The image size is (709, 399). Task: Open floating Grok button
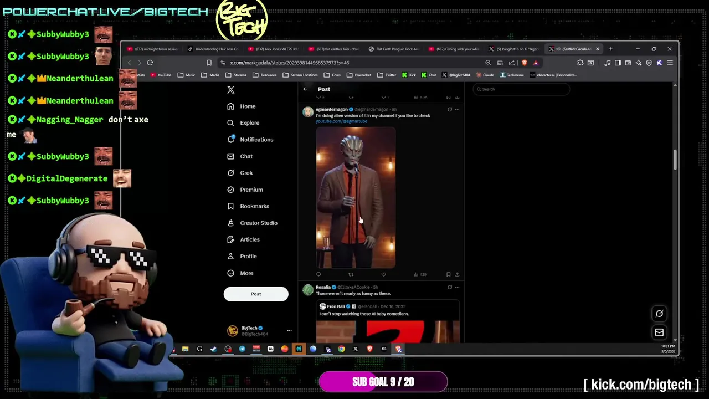pyautogui.click(x=659, y=314)
